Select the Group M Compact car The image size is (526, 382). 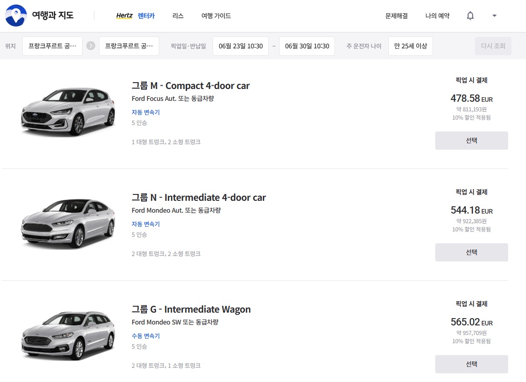tap(471, 141)
